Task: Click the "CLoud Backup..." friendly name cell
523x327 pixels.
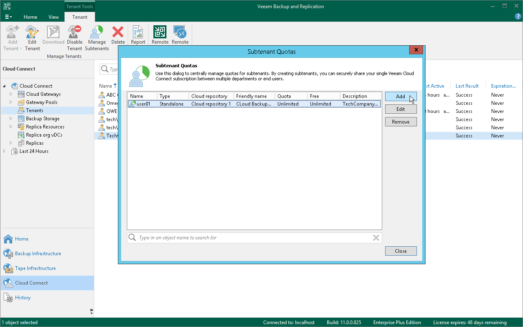Action: pyautogui.click(x=253, y=104)
